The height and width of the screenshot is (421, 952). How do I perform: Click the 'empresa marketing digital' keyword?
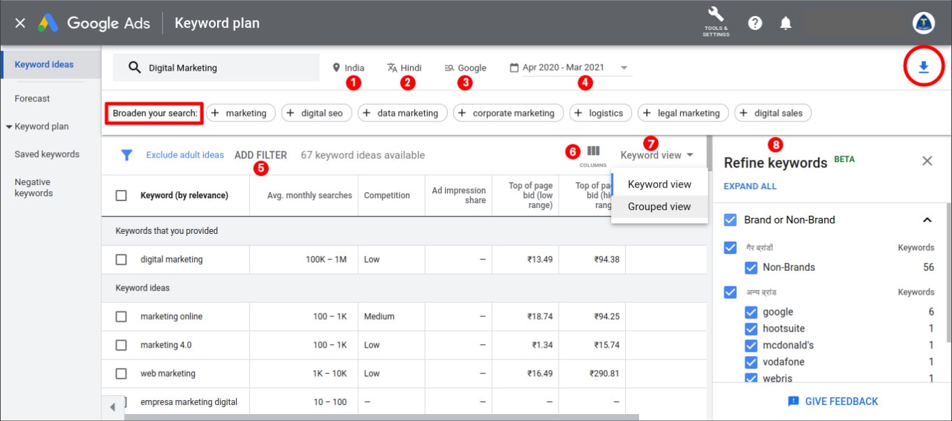189,402
